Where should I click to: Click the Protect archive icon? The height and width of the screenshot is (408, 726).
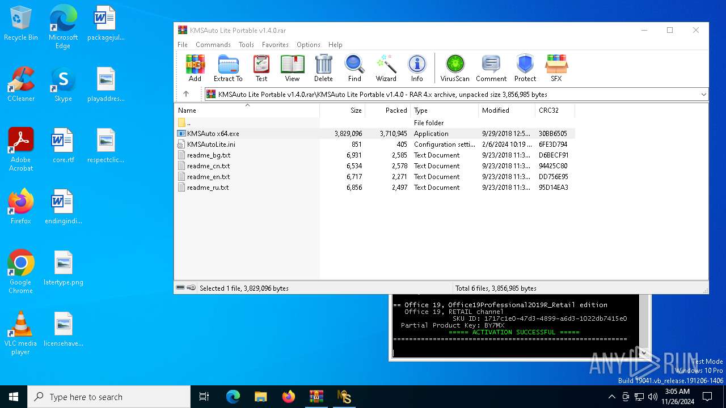525,68
